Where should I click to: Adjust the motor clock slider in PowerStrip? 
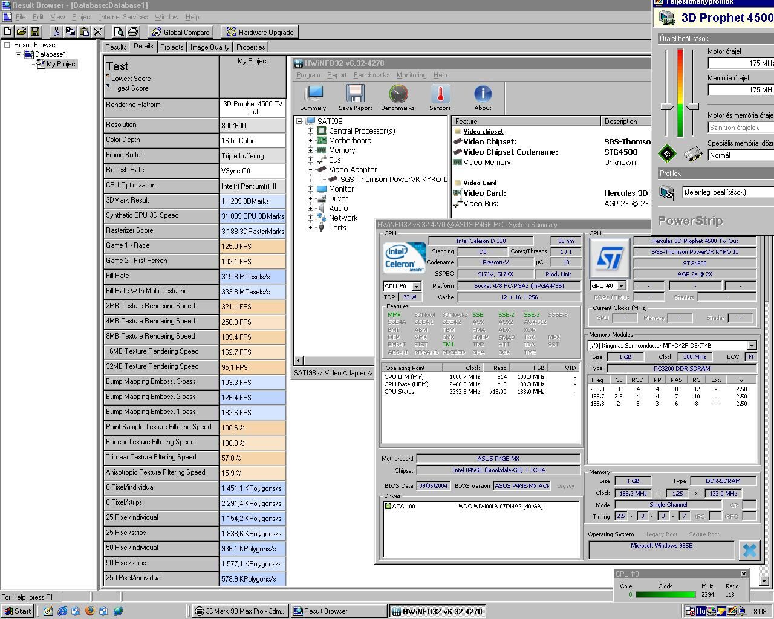pos(666,106)
